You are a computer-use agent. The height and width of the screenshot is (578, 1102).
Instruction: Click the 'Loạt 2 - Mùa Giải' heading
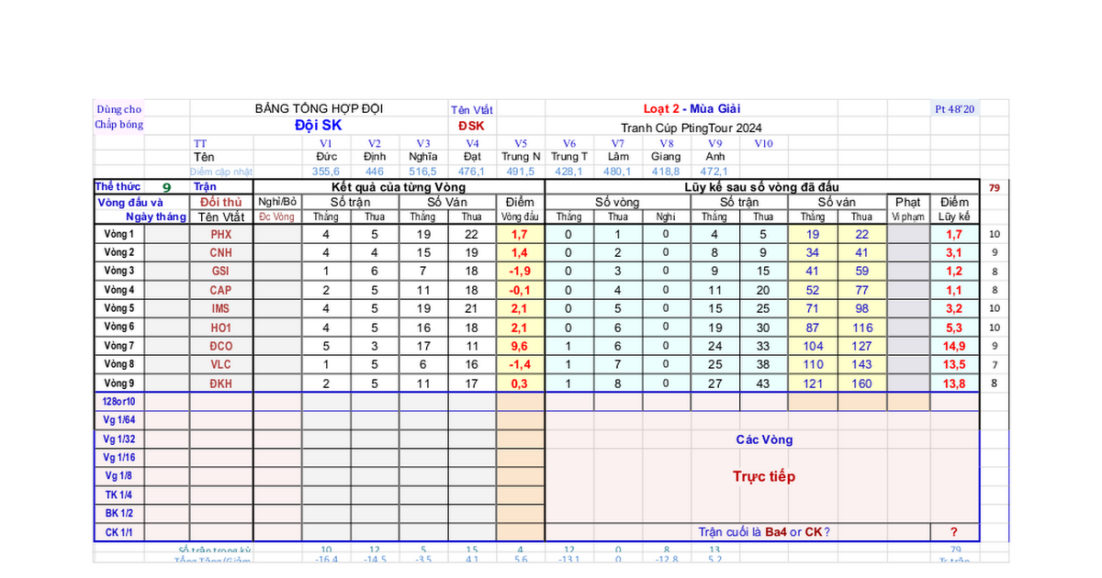692,108
